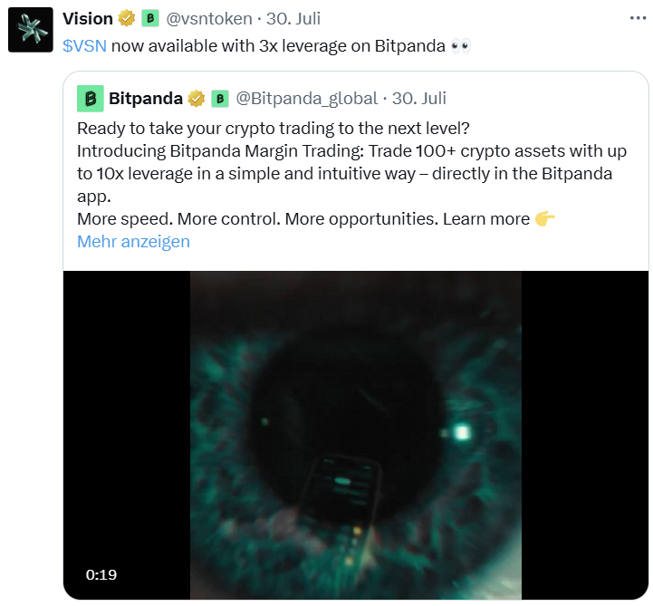The width and height of the screenshot is (653, 606).
Task: Click Vision's gold verified badge
Action: (127, 19)
